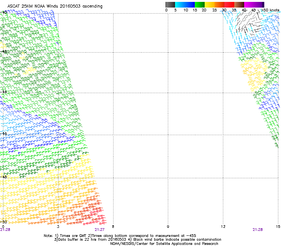
Task: Select the green 15–20 knots legend swatch
Action: [200, 5]
